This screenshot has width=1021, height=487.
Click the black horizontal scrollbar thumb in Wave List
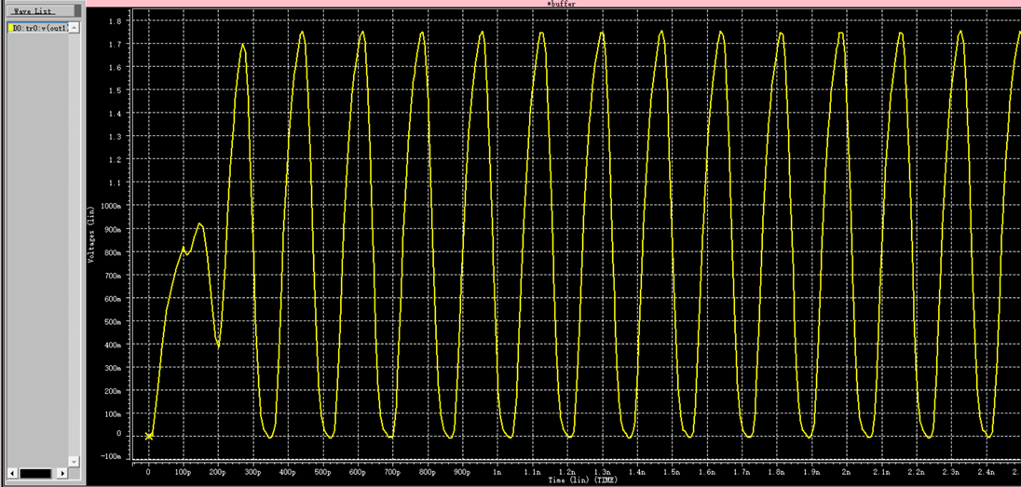[35, 473]
